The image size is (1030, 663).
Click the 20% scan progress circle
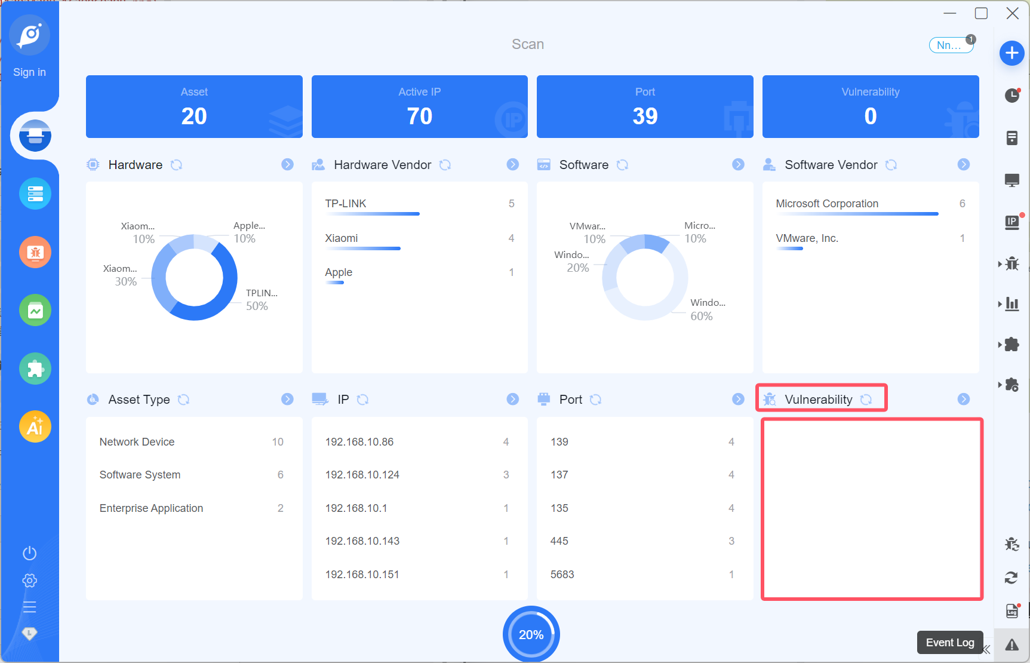coord(531,634)
